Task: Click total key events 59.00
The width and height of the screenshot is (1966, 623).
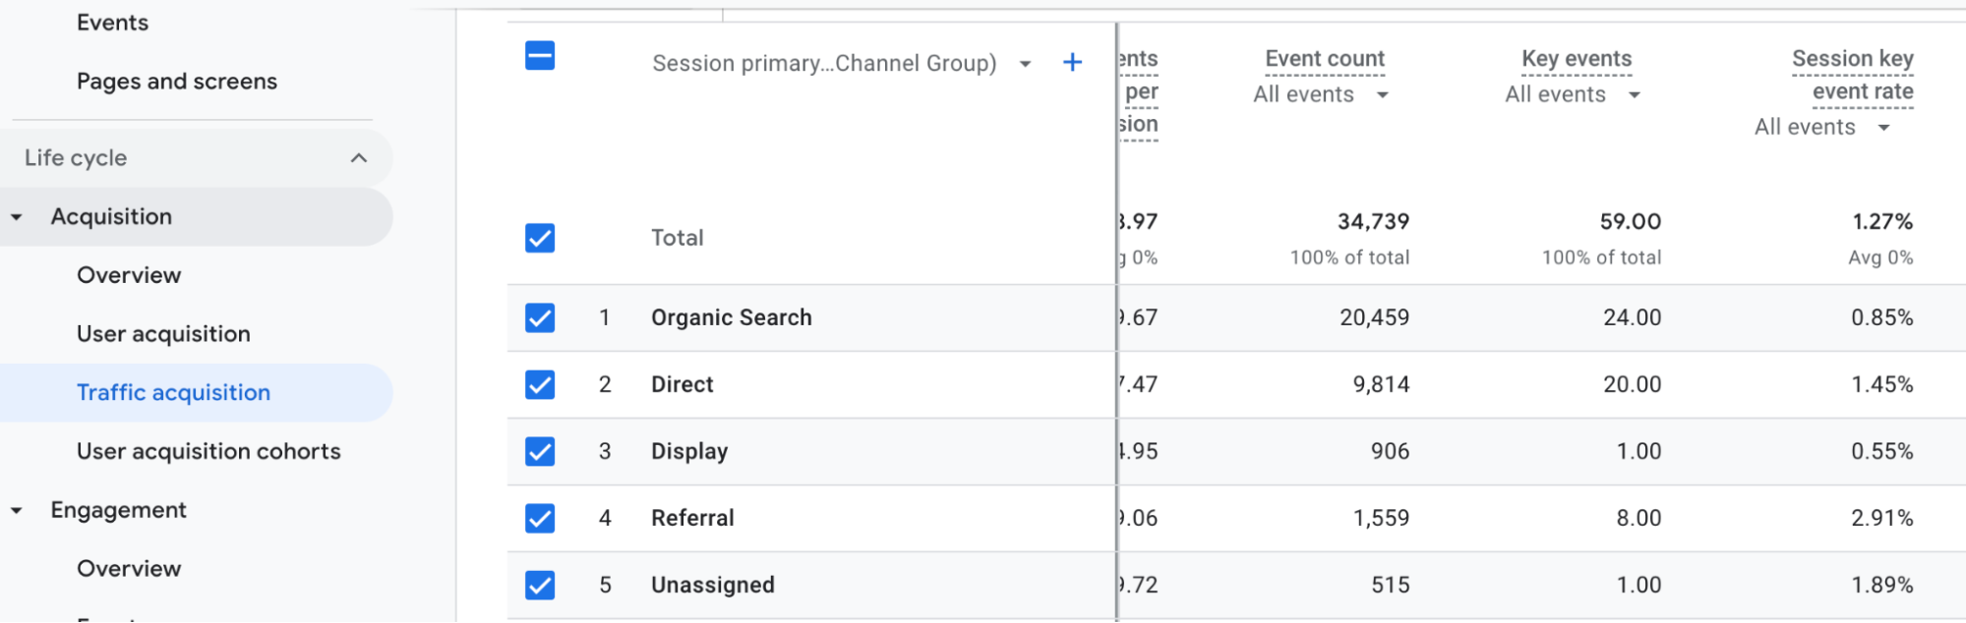Action: tap(1631, 222)
